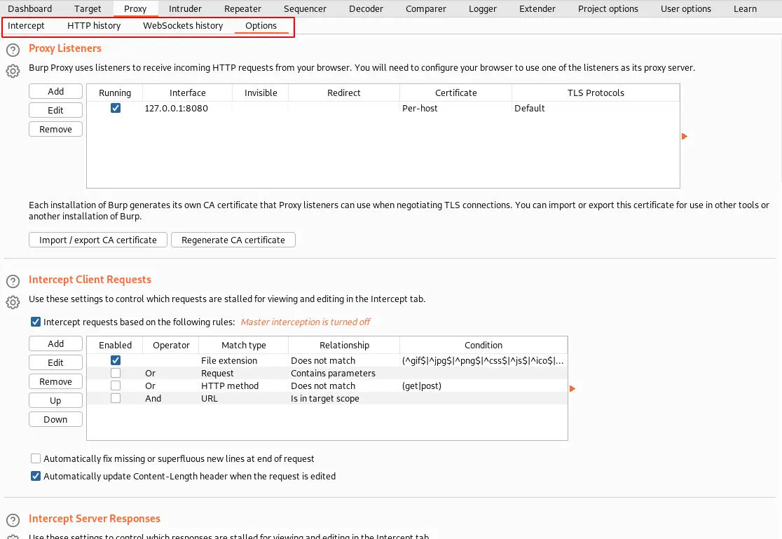Screen dimensions: 782x539
Task: Expand Proxy Listeners table with orange arrow
Action: [685, 136]
